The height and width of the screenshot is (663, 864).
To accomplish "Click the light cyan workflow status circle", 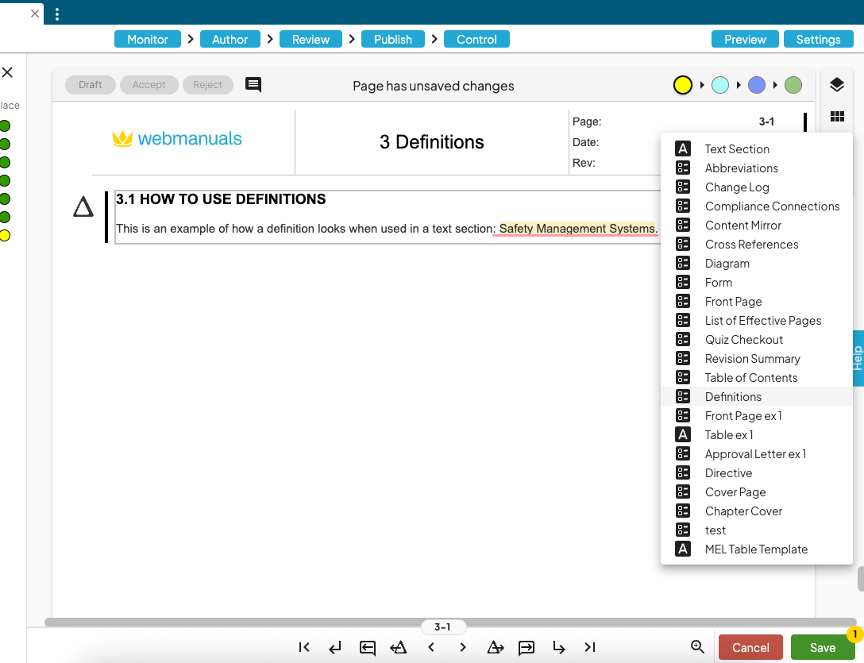I will [x=720, y=85].
